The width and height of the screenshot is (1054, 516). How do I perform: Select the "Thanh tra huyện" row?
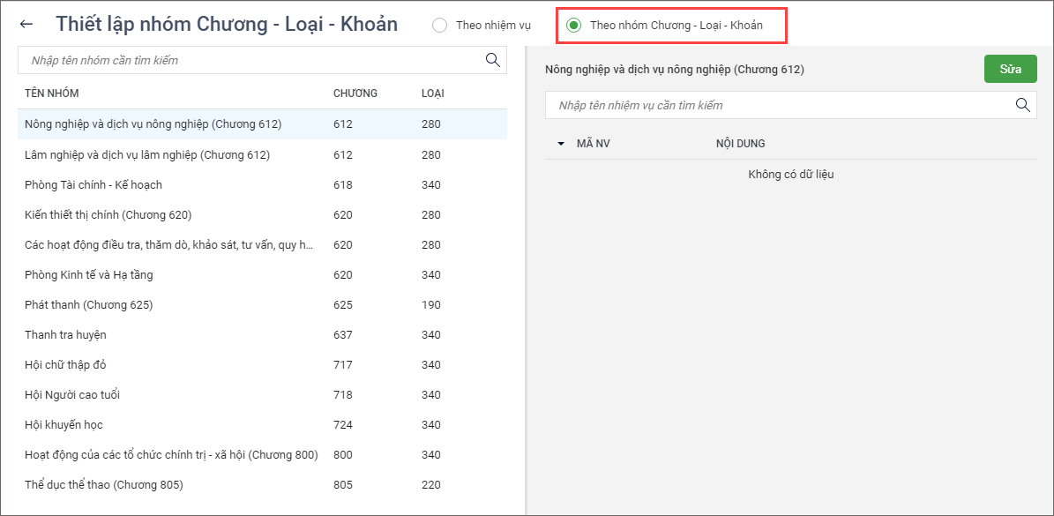click(65, 335)
